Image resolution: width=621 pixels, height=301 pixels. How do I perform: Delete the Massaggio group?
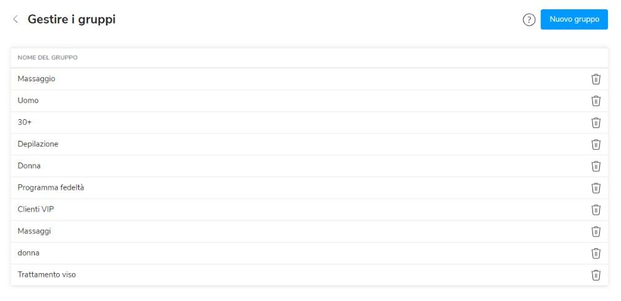tap(596, 79)
